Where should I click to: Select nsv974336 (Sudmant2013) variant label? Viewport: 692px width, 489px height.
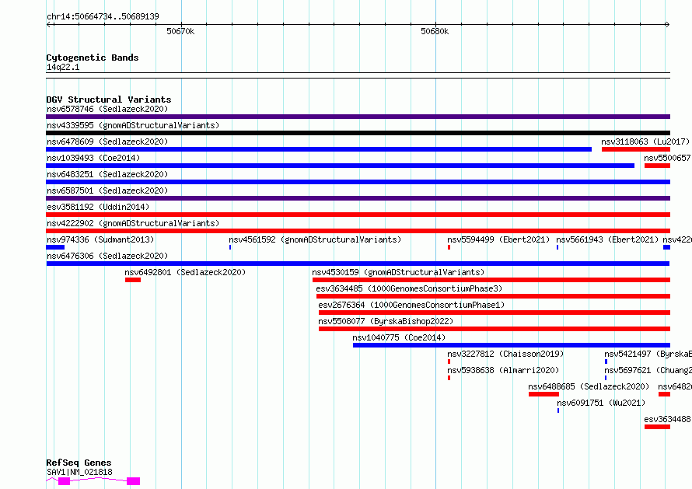100,239
